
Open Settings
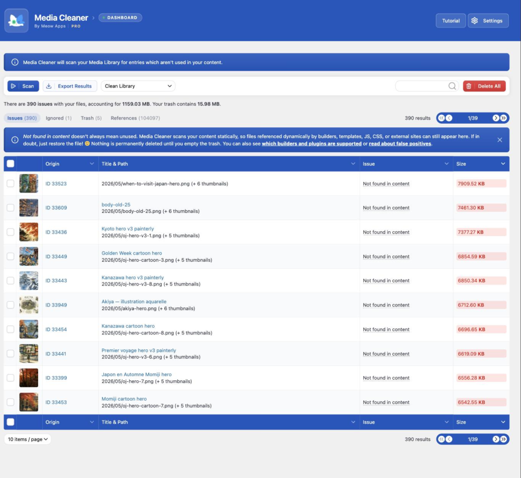(488, 20)
